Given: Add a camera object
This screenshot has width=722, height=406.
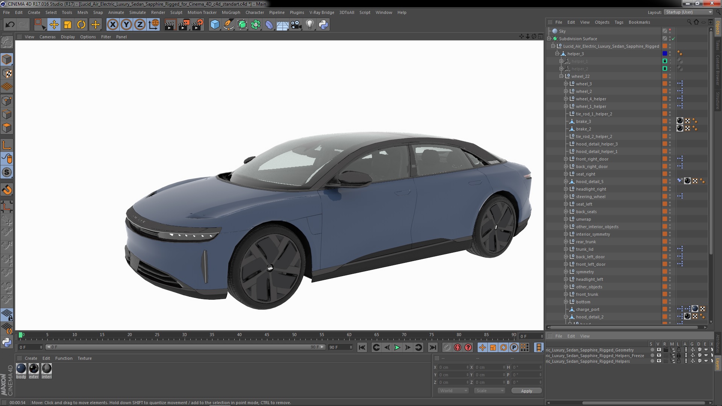Looking at the screenshot, I should pyautogui.click(x=296, y=25).
